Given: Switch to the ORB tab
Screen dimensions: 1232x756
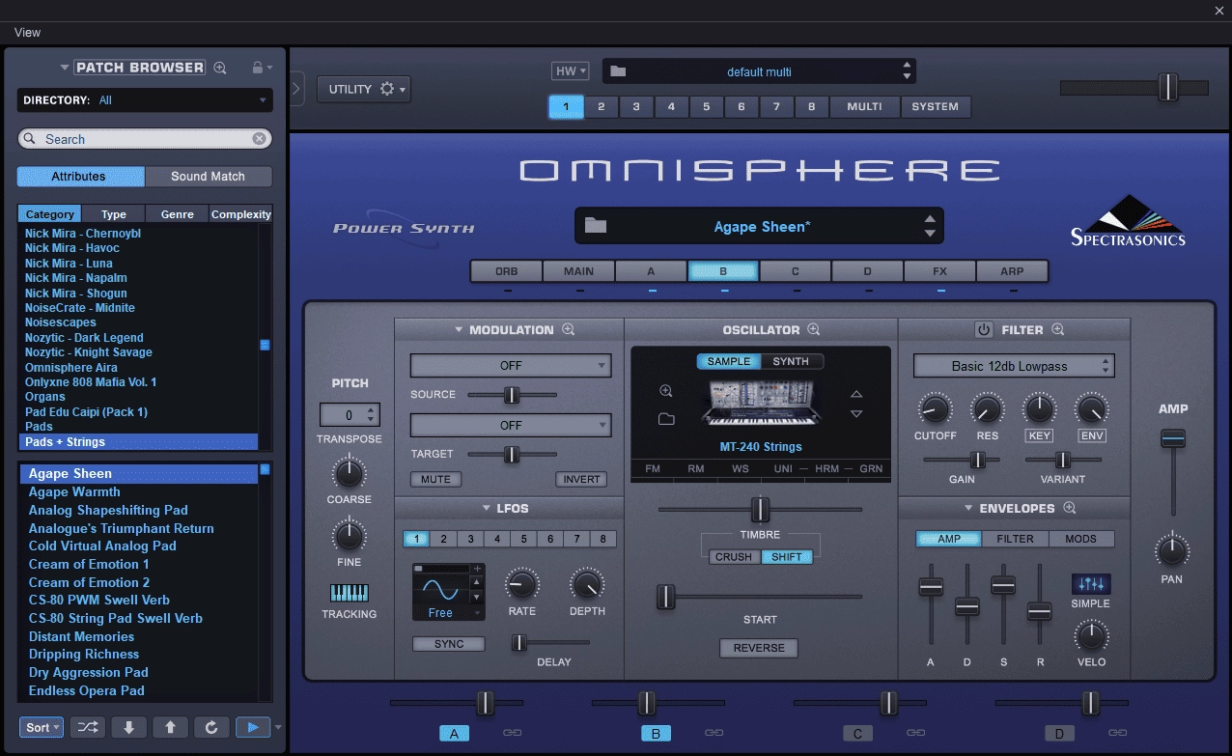Looking at the screenshot, I should pos(506,271).
